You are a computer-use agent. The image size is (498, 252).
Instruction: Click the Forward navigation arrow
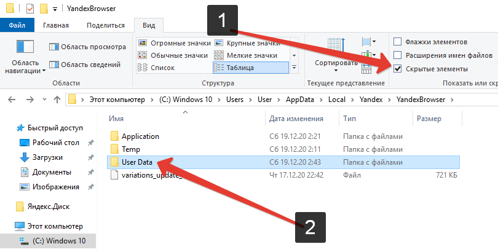[30, 100]
